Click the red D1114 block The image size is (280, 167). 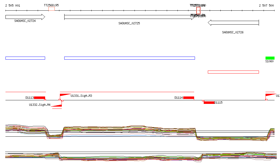[189, 98]
